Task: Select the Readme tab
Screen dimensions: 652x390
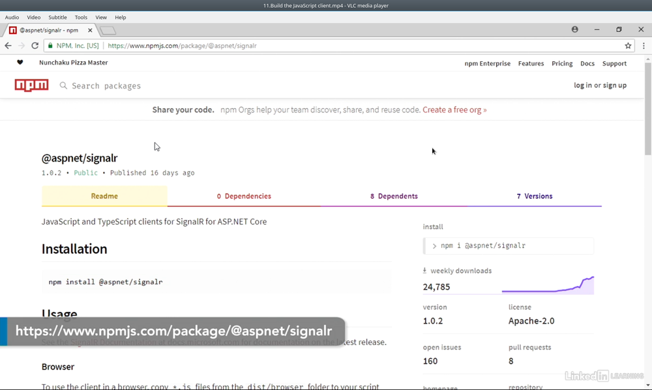Action: point(104,196)
